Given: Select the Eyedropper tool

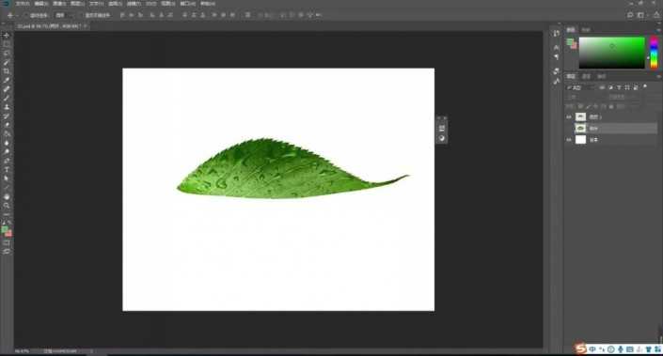Looking at the screenshot, I should click(7, 80).
